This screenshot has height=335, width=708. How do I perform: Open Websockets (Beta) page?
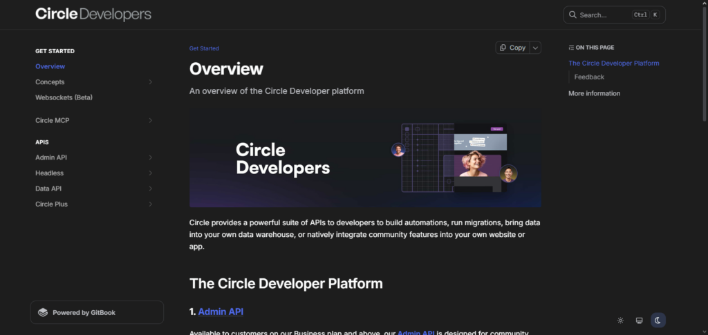point(64,97)
